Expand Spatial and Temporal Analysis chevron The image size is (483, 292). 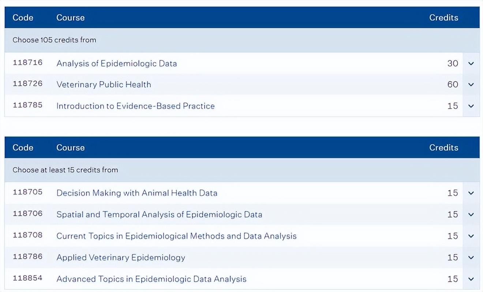coord(471,214)
